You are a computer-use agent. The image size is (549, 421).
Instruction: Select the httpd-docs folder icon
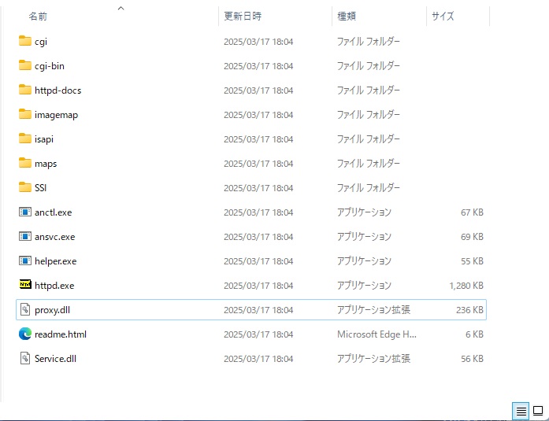click(x=25, y=90)
